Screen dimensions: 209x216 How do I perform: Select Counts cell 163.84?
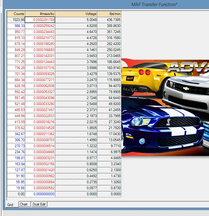pos(16,164)
